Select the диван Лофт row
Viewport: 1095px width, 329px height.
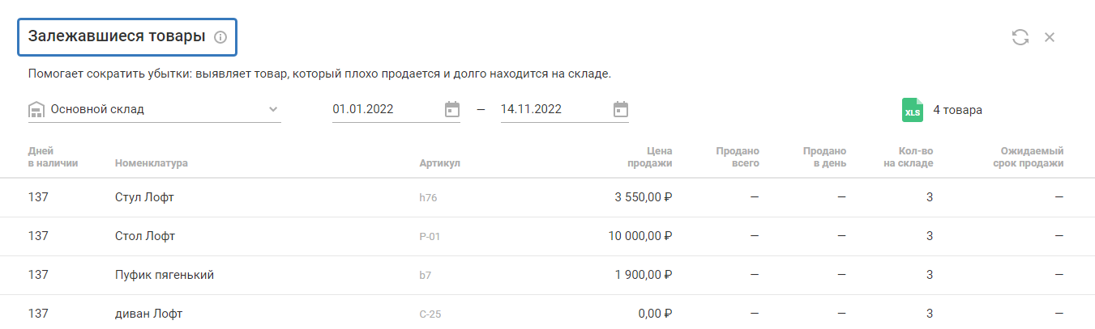149,314
